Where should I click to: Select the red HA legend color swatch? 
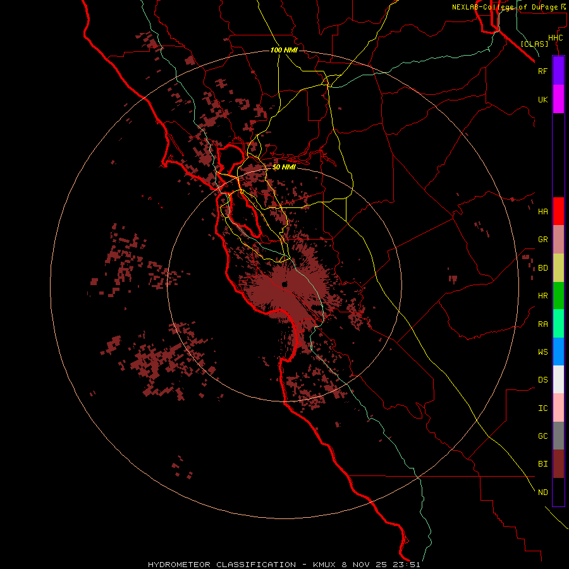(x=558, y=211)
